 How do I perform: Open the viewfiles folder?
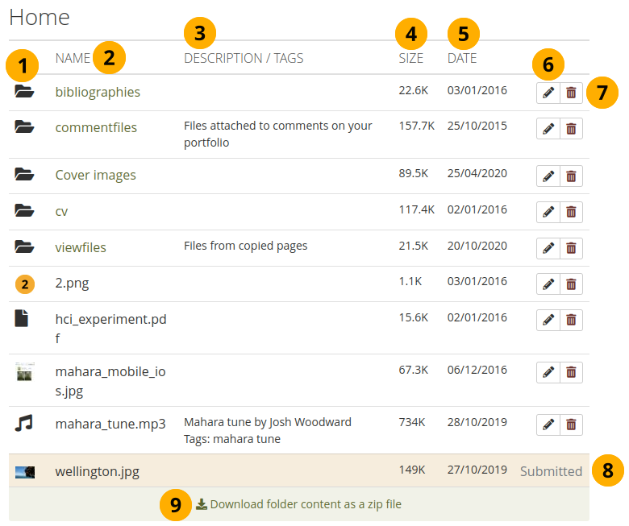click(x=81, y=247)
